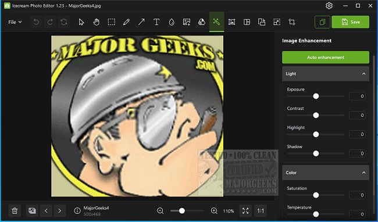Click the Rotate and flip icon
Image resolution: width=378 pixels, height=222 pixels.
click(x=262, y=22)
